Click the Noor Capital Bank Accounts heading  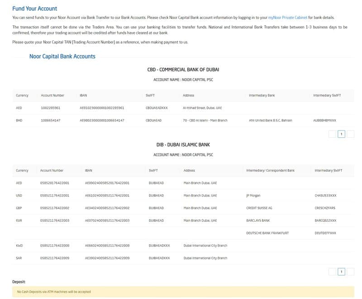coord(62,56)
